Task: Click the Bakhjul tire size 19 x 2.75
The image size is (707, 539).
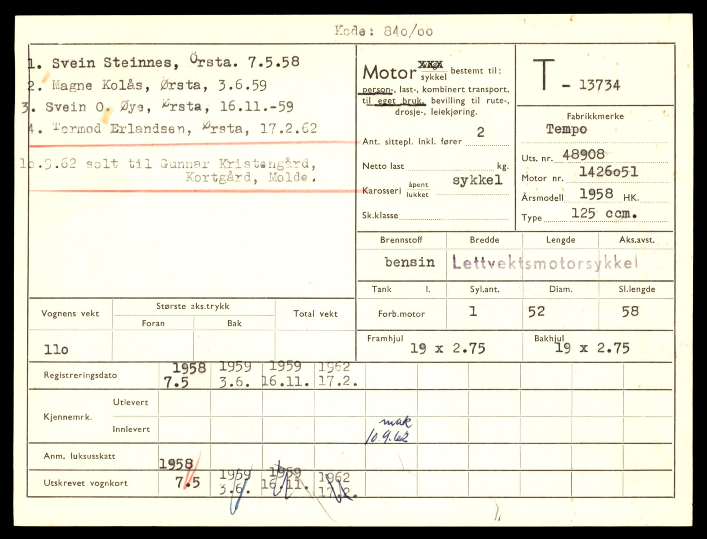Action: [592, 348]
